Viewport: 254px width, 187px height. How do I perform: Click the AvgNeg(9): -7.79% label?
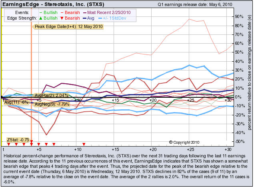click(52, 104)
